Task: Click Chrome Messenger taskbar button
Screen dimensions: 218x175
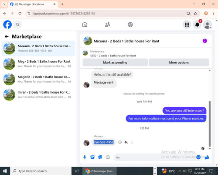Action: click(99, 171)
